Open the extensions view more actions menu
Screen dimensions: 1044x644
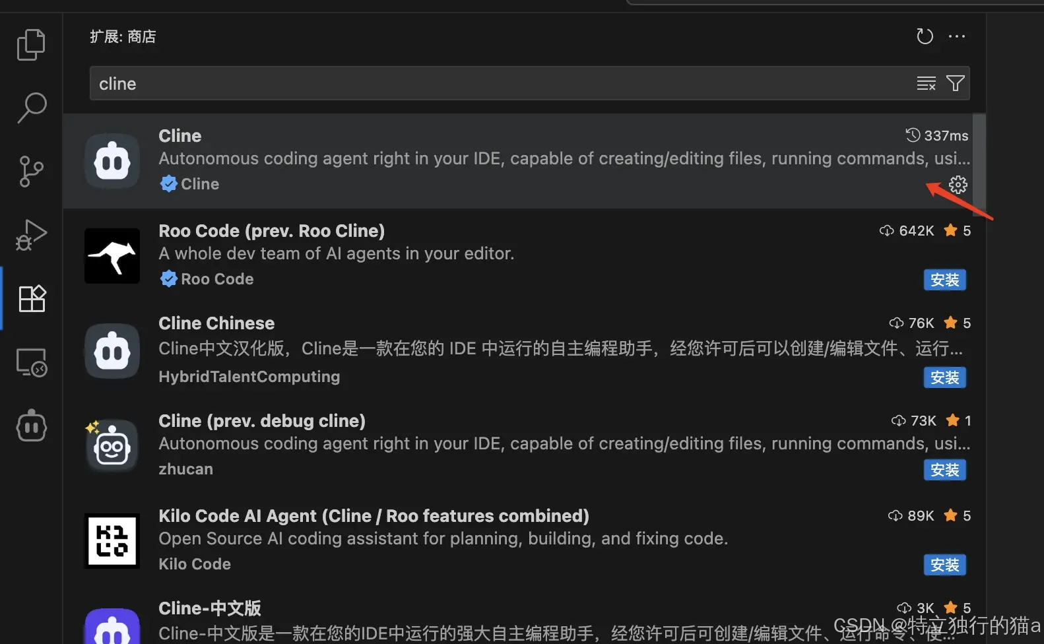[x=957, y=36]
